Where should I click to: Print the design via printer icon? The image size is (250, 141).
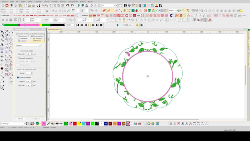(46, 6)
